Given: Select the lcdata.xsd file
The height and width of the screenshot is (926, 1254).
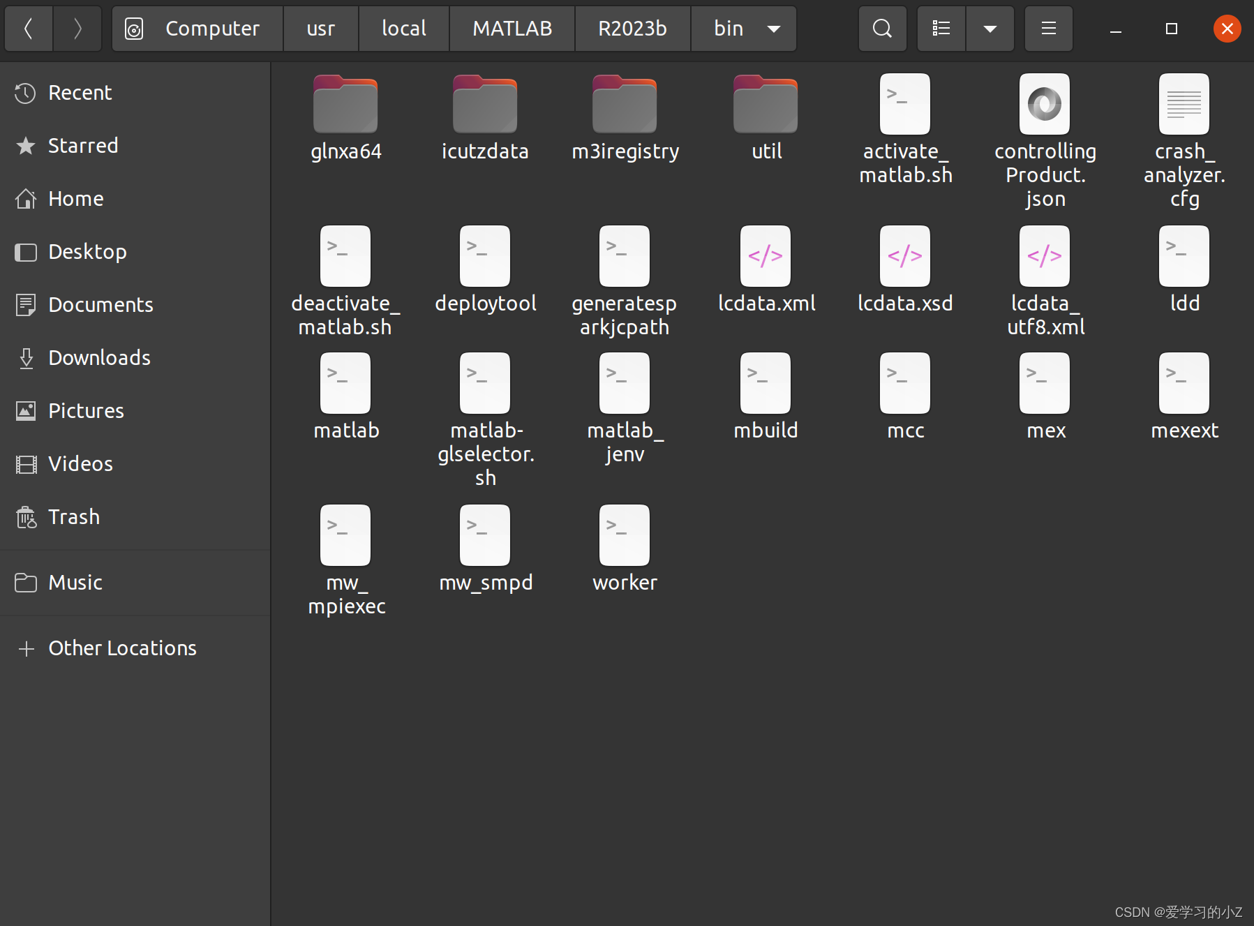Looking at the screenshot, I should tap(905, 269).
